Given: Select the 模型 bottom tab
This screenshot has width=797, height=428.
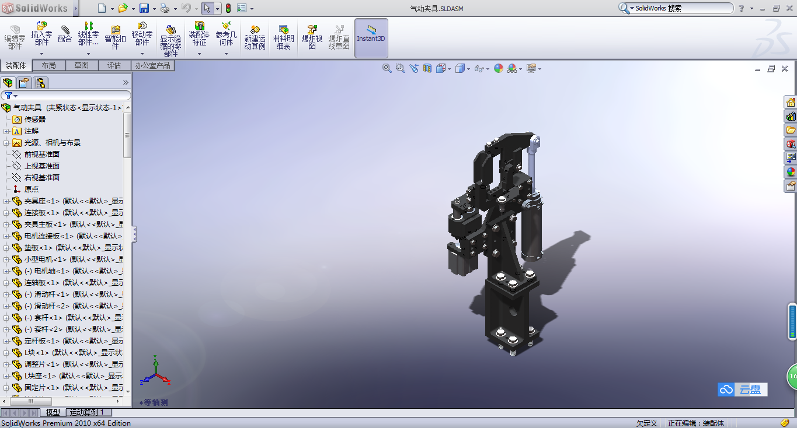Looking at the screenshot, I should pos(53,412).
